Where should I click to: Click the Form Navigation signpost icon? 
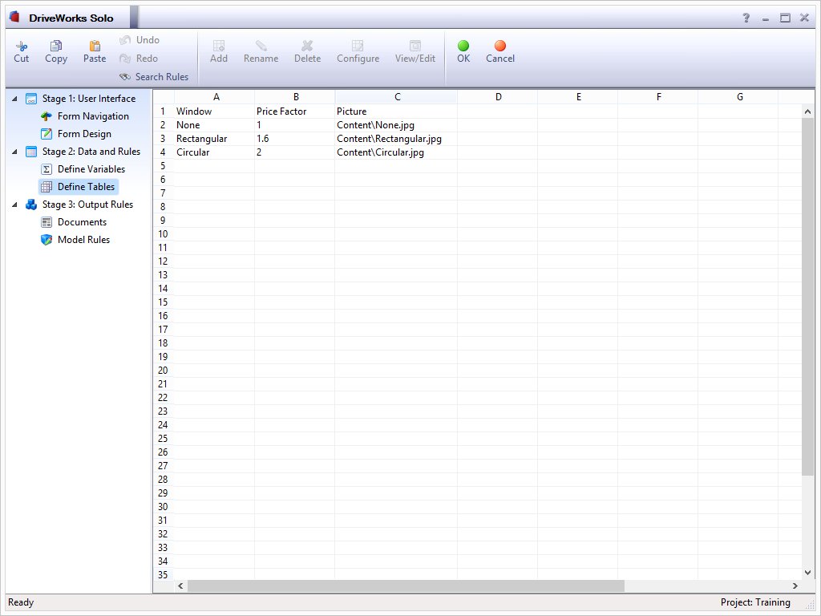[47, 116]
